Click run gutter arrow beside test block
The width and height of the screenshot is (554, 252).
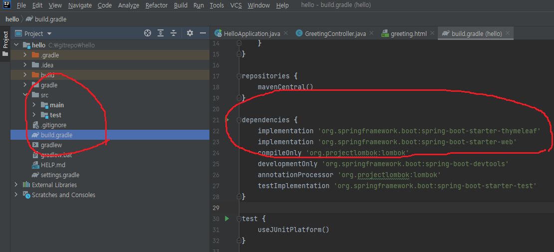coord(227,219)
